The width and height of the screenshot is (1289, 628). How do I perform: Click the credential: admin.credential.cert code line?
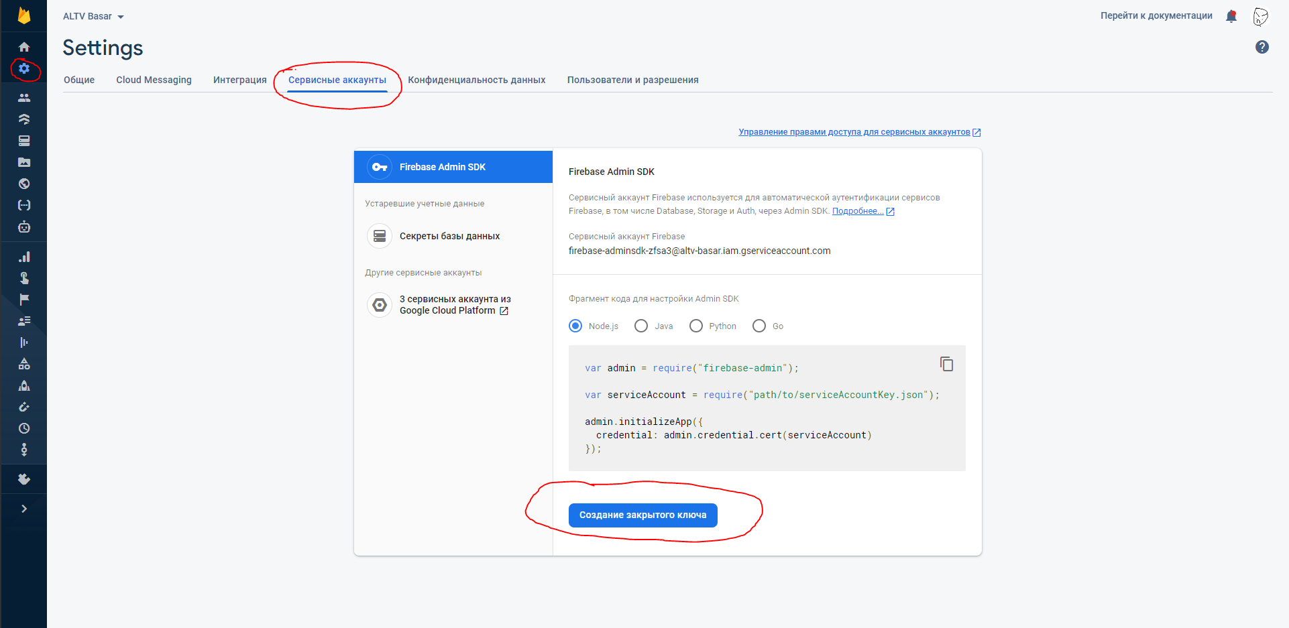(x=734, y=435)
